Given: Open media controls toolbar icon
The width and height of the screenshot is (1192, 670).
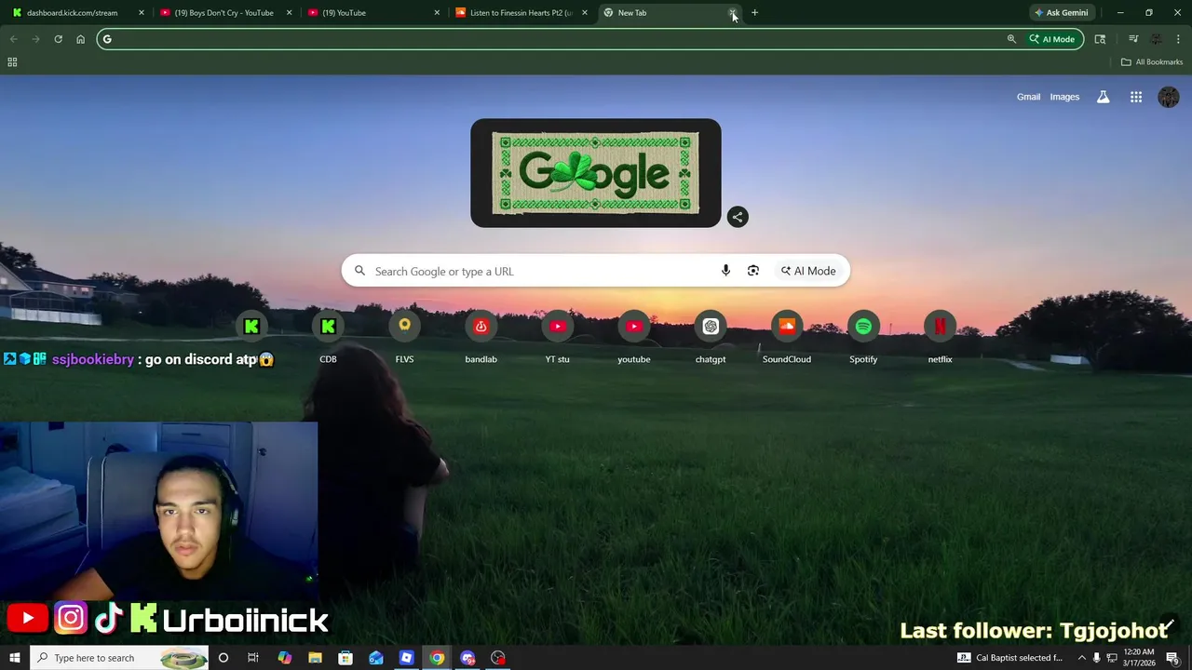Looking at the screenshot, I should (x=1133, y=39).
